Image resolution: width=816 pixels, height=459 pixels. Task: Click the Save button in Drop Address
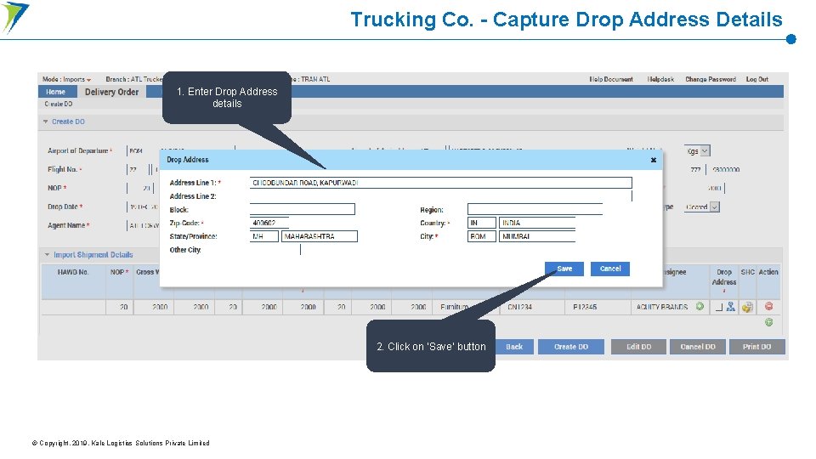(564, 269)
